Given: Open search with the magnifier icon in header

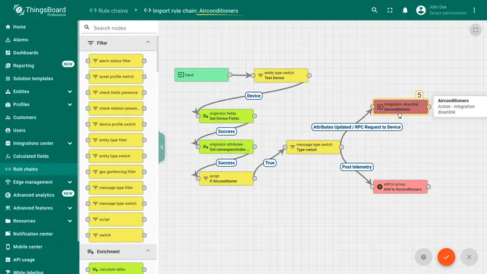Looking at the screenshot, I should pyautogui.click(x=374, y=10).
